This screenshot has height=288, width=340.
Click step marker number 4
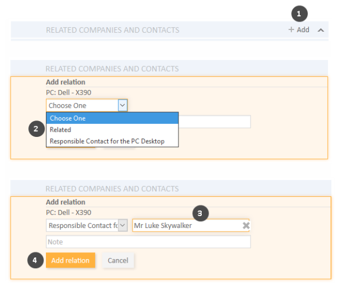pos(35,260)
